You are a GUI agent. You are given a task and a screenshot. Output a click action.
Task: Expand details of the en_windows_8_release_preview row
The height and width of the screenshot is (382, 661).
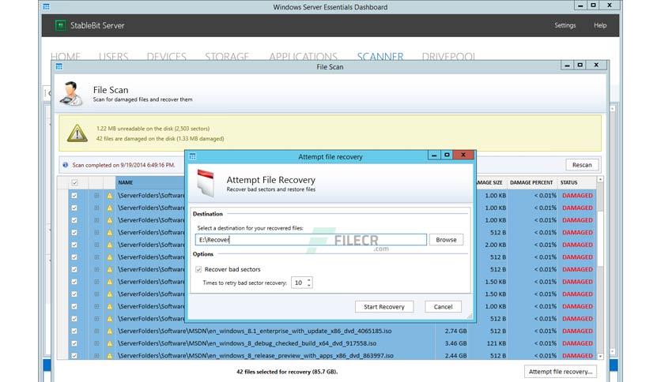pos(96,355)
